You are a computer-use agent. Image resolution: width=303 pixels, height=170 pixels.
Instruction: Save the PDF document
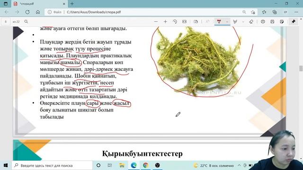pos(272,22)
